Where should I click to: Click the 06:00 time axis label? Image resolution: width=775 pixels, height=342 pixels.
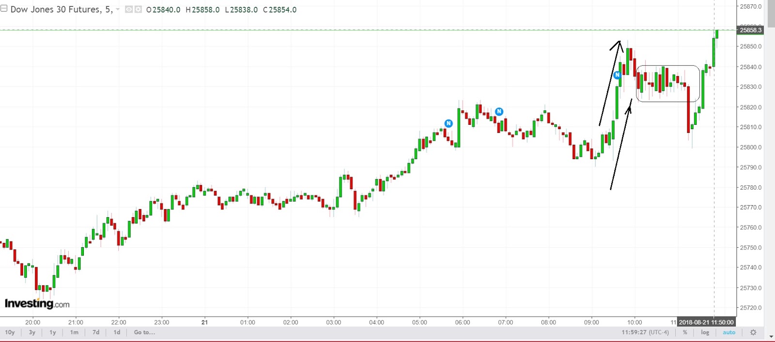click(463, 322)
